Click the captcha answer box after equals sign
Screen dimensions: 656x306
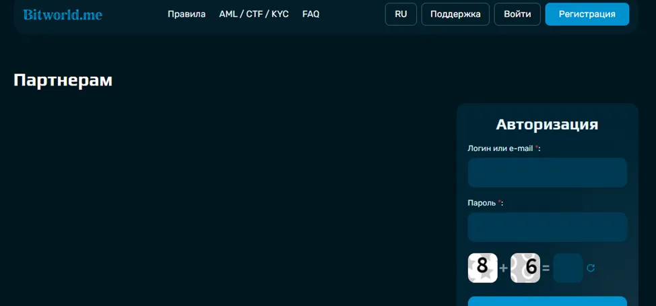point(568,268)
